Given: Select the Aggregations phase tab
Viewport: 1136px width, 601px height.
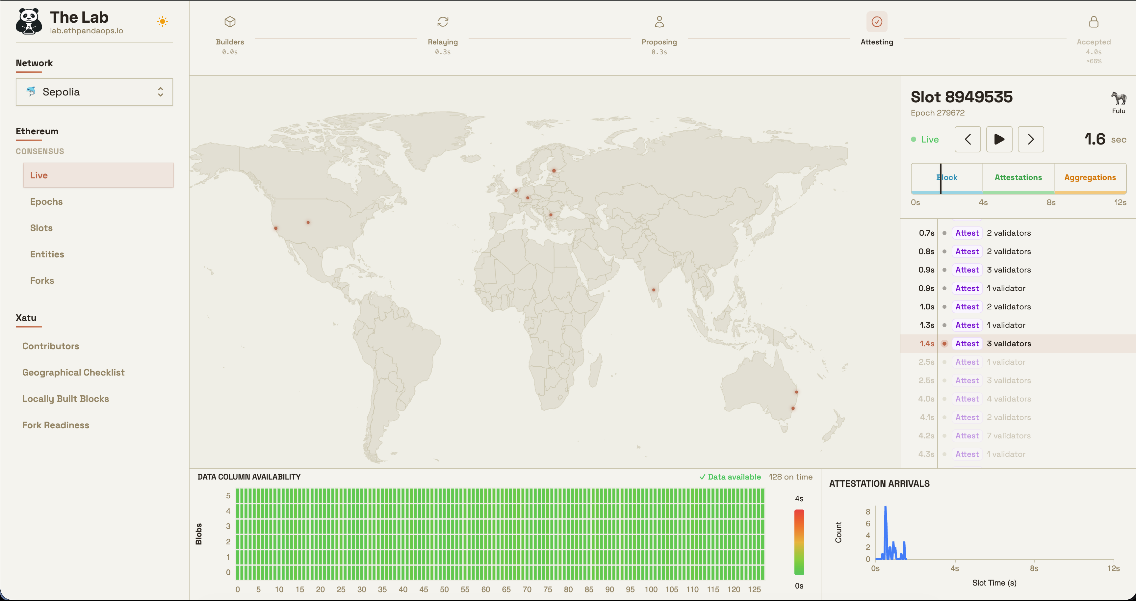Looking at the screenshot, I should coord(1090,177).
